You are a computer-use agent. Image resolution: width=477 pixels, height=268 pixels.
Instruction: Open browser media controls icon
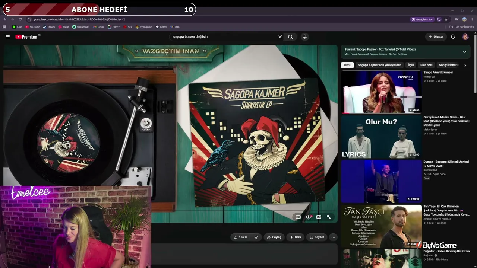pos(457,19)
